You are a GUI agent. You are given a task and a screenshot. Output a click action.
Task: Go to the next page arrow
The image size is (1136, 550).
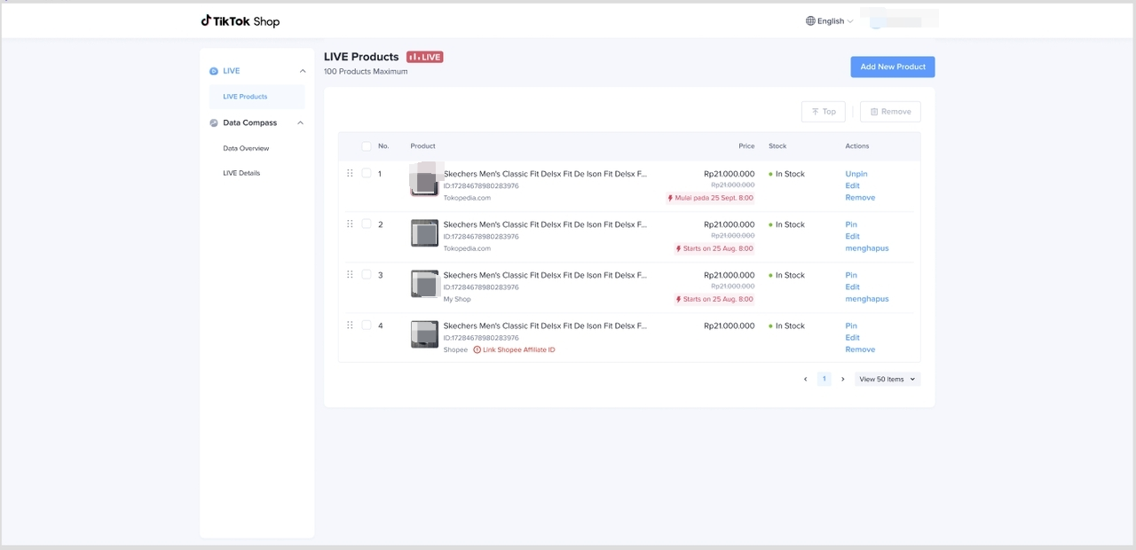tap(842, 379)
